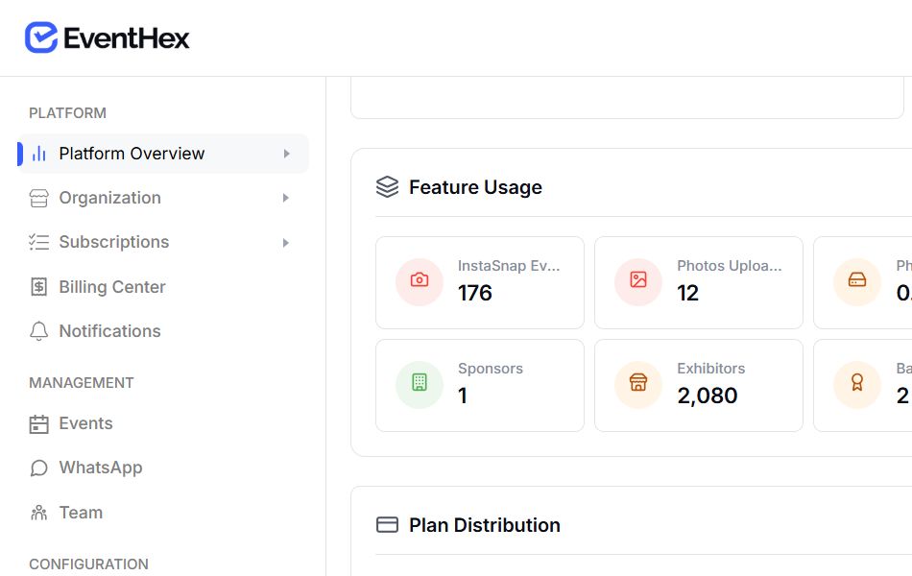
Task: Click the Photos Uploaded value 12
Action: pyautogui.click(x=687, y=293)
